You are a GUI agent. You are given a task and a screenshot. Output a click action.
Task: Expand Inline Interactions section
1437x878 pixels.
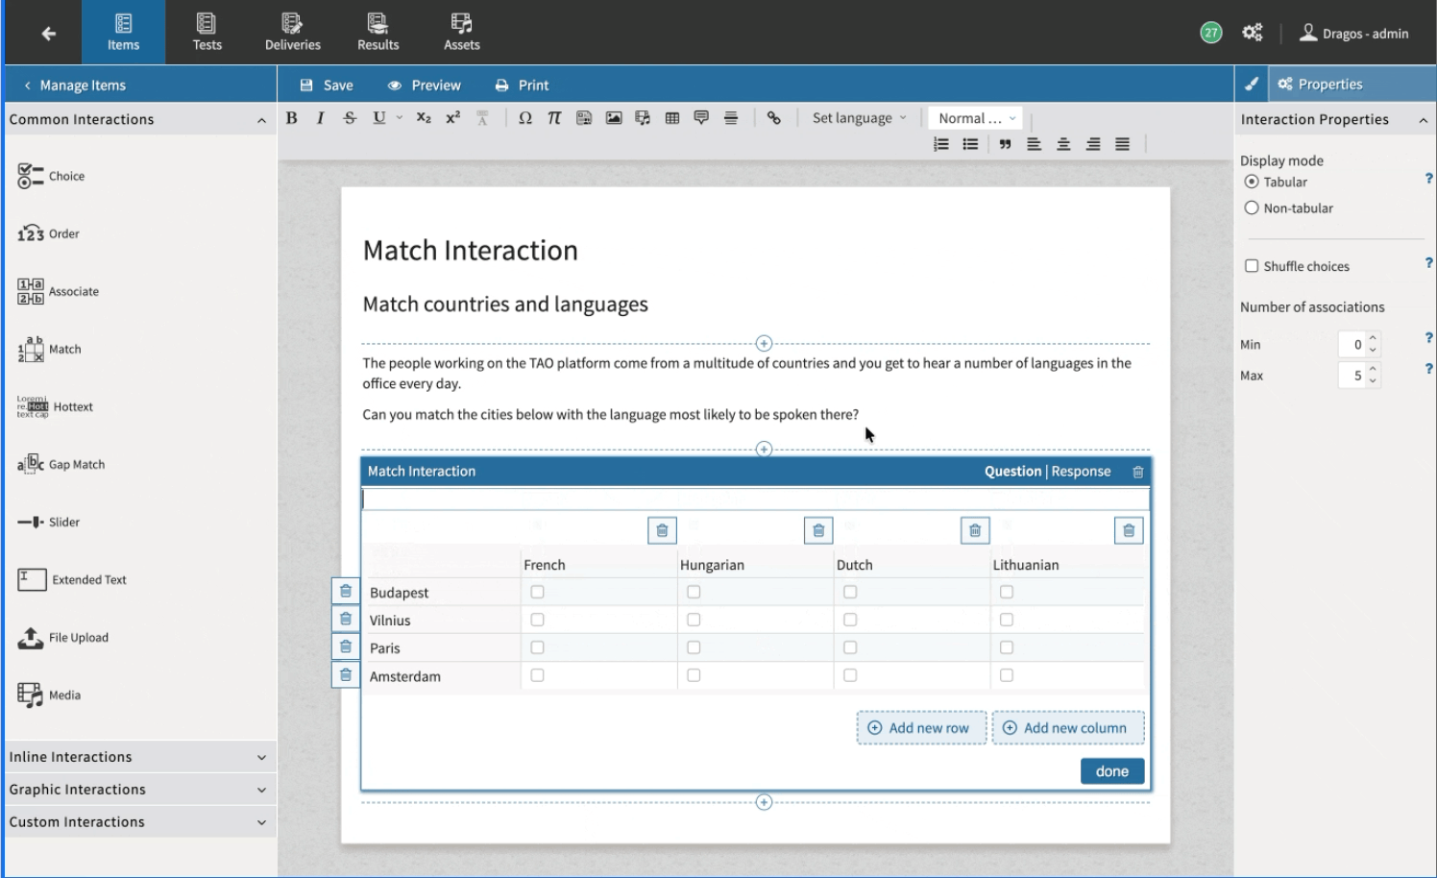pos(140,757)
